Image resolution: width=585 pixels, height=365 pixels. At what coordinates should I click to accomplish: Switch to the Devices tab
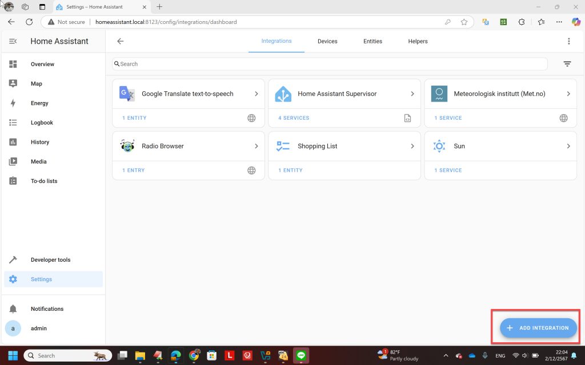pos(327,41)
